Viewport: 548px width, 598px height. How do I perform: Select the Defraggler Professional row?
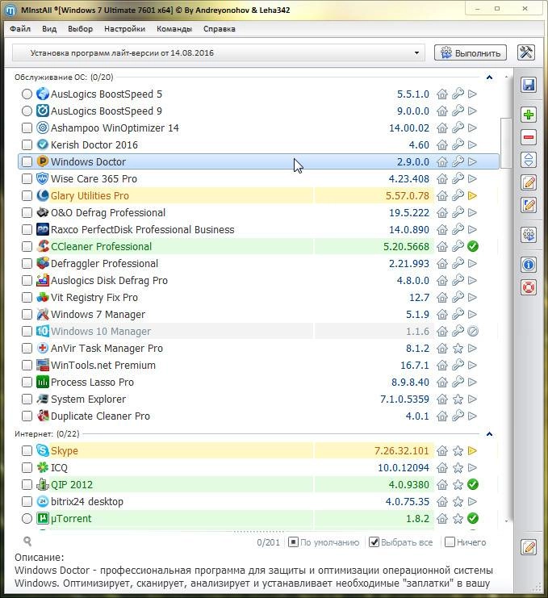tap(258, 264)
